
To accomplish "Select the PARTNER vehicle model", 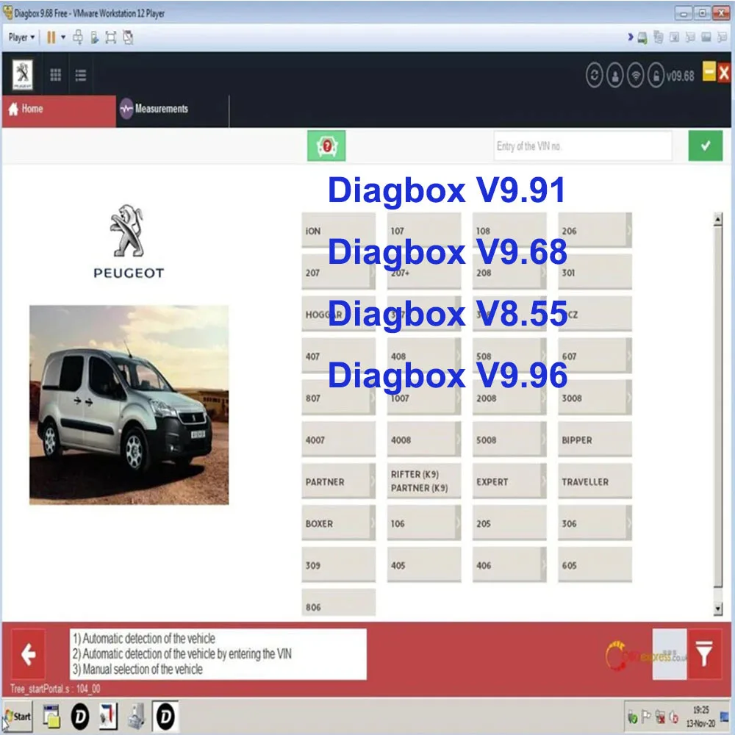I will (338, 481).
